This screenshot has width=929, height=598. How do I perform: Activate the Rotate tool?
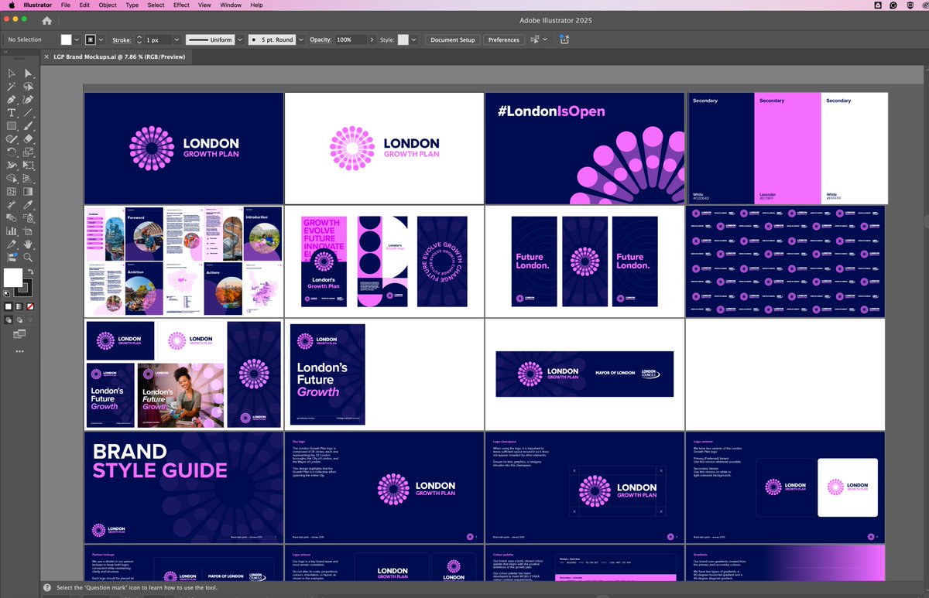point(12,152)
